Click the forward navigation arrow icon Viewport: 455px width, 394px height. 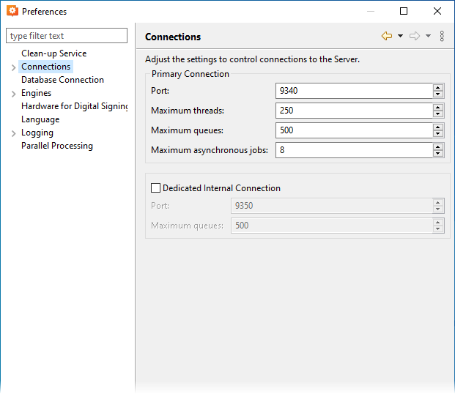[x=415, y=36]
